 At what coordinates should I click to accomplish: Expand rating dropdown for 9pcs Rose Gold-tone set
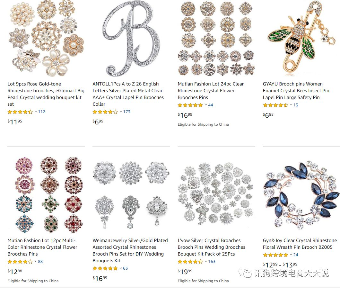pos(36,112)
